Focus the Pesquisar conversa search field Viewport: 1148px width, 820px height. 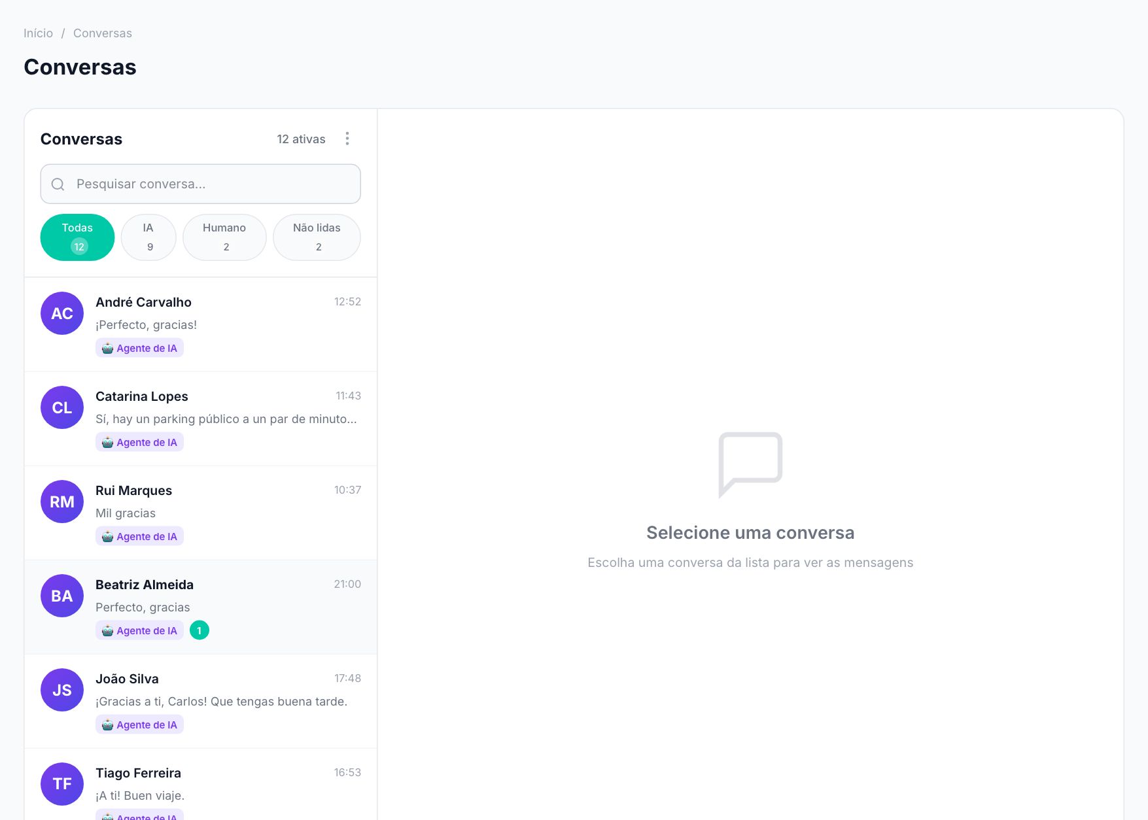click(x=200, y=184)
